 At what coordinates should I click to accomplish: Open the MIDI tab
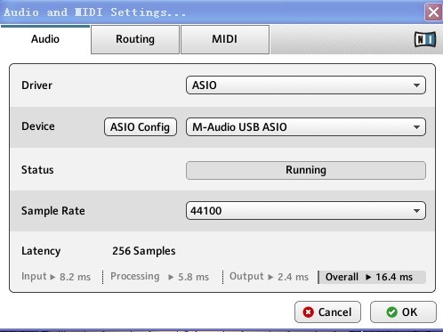225,39
